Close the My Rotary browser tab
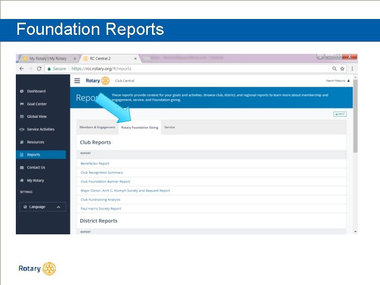This screenshot has height=285, width=380. 75,59
